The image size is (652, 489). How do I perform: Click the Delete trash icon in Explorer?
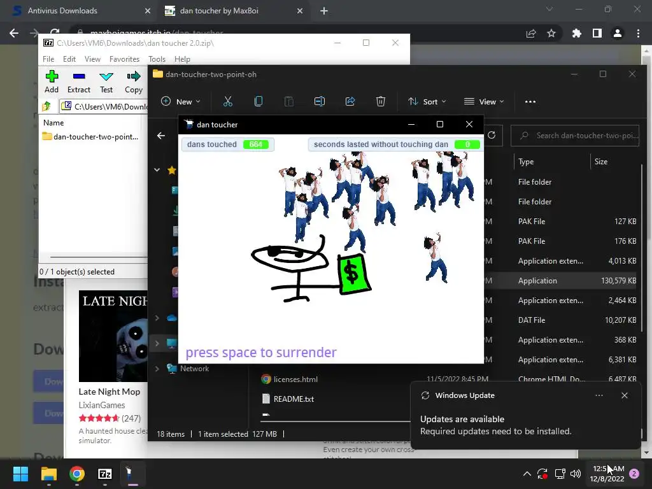pos(381,101)
